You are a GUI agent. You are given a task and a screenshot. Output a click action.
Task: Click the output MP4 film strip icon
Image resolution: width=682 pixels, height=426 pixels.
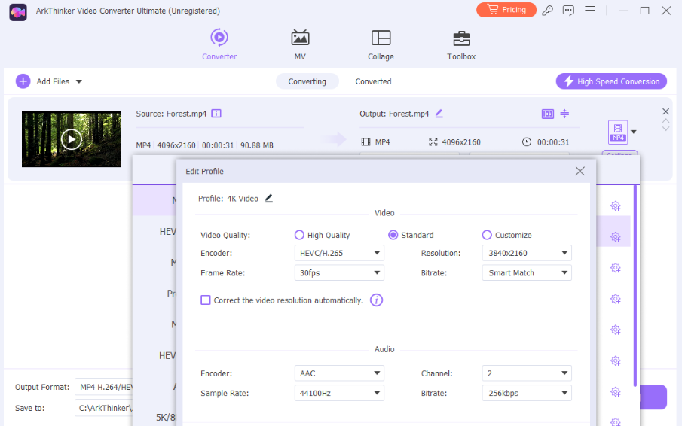(365, 142)
